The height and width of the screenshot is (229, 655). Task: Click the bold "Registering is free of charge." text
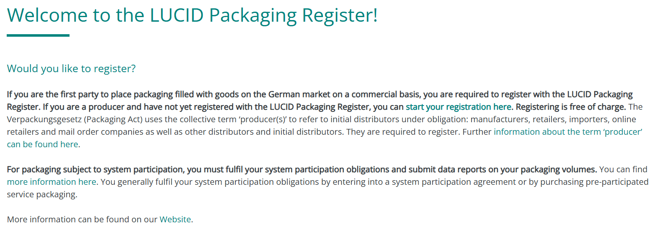click(571, 107)
